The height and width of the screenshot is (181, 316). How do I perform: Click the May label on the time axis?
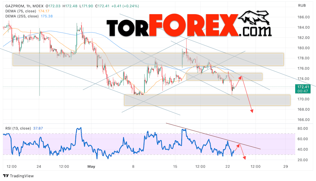pos(91,167)
